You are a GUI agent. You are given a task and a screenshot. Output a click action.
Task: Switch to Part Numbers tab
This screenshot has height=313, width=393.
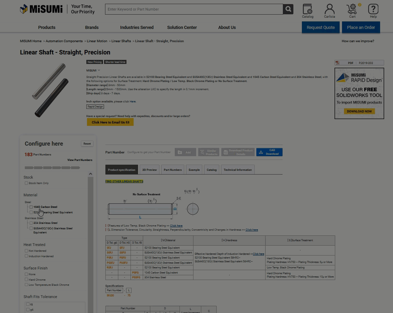tap(173, 170)
